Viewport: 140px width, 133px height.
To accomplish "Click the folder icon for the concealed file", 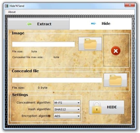I will click(115, 80).
